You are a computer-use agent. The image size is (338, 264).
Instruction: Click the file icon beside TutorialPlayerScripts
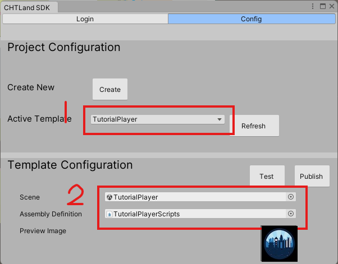tap(109, 214)
